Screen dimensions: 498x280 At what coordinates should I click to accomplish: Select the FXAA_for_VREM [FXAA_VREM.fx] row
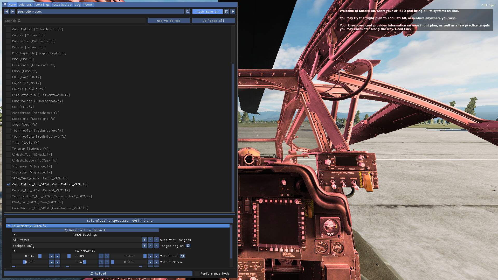37,202
